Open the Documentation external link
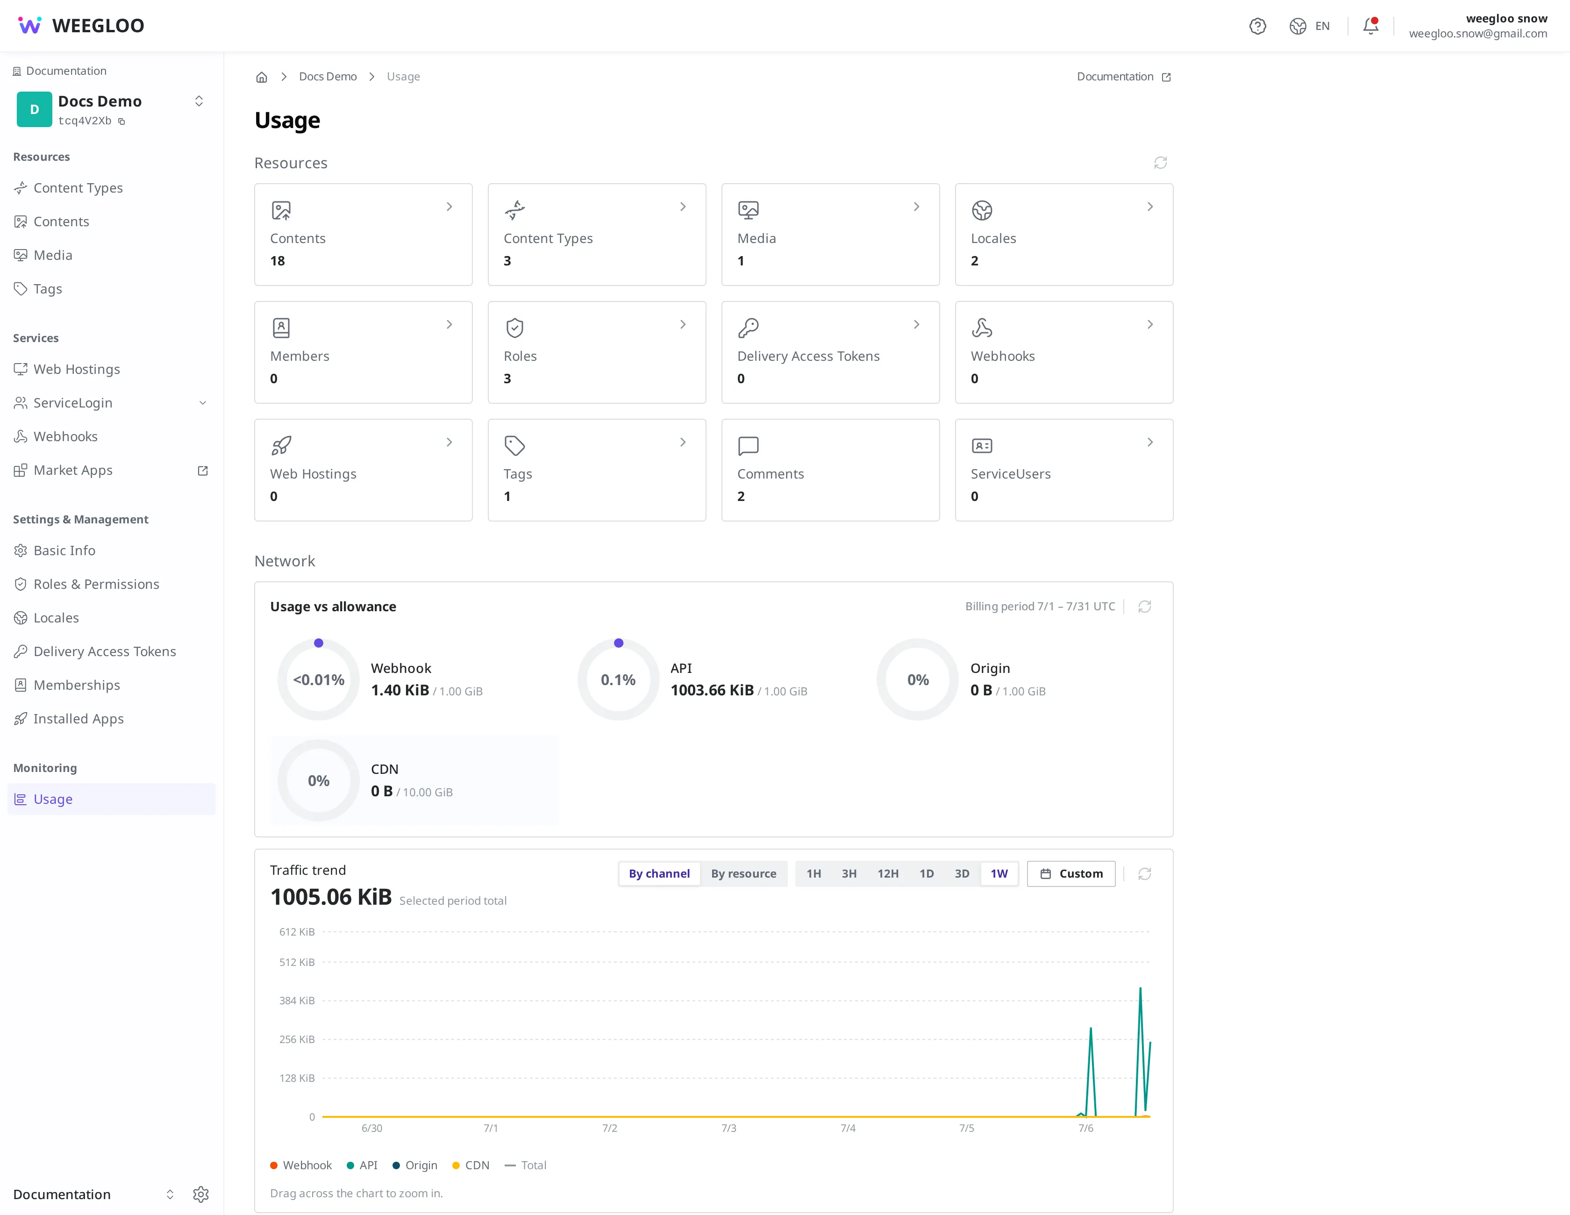The width and height of the screenshot is (1570, 1215). (1124, 77)
